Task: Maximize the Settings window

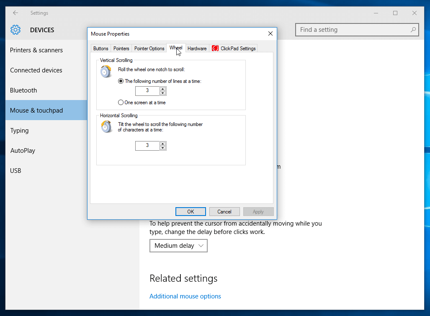Action: coord(395,13)
